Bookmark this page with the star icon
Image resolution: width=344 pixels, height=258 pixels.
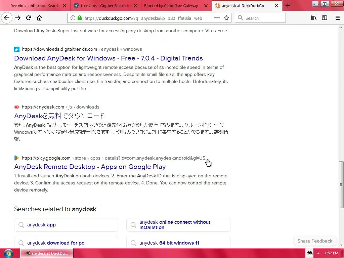click(x=226, y=18)
